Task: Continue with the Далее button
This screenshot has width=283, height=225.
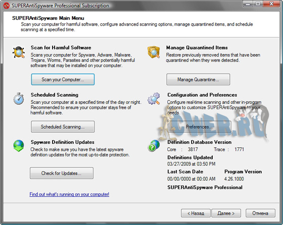Action: click(226, 213)
